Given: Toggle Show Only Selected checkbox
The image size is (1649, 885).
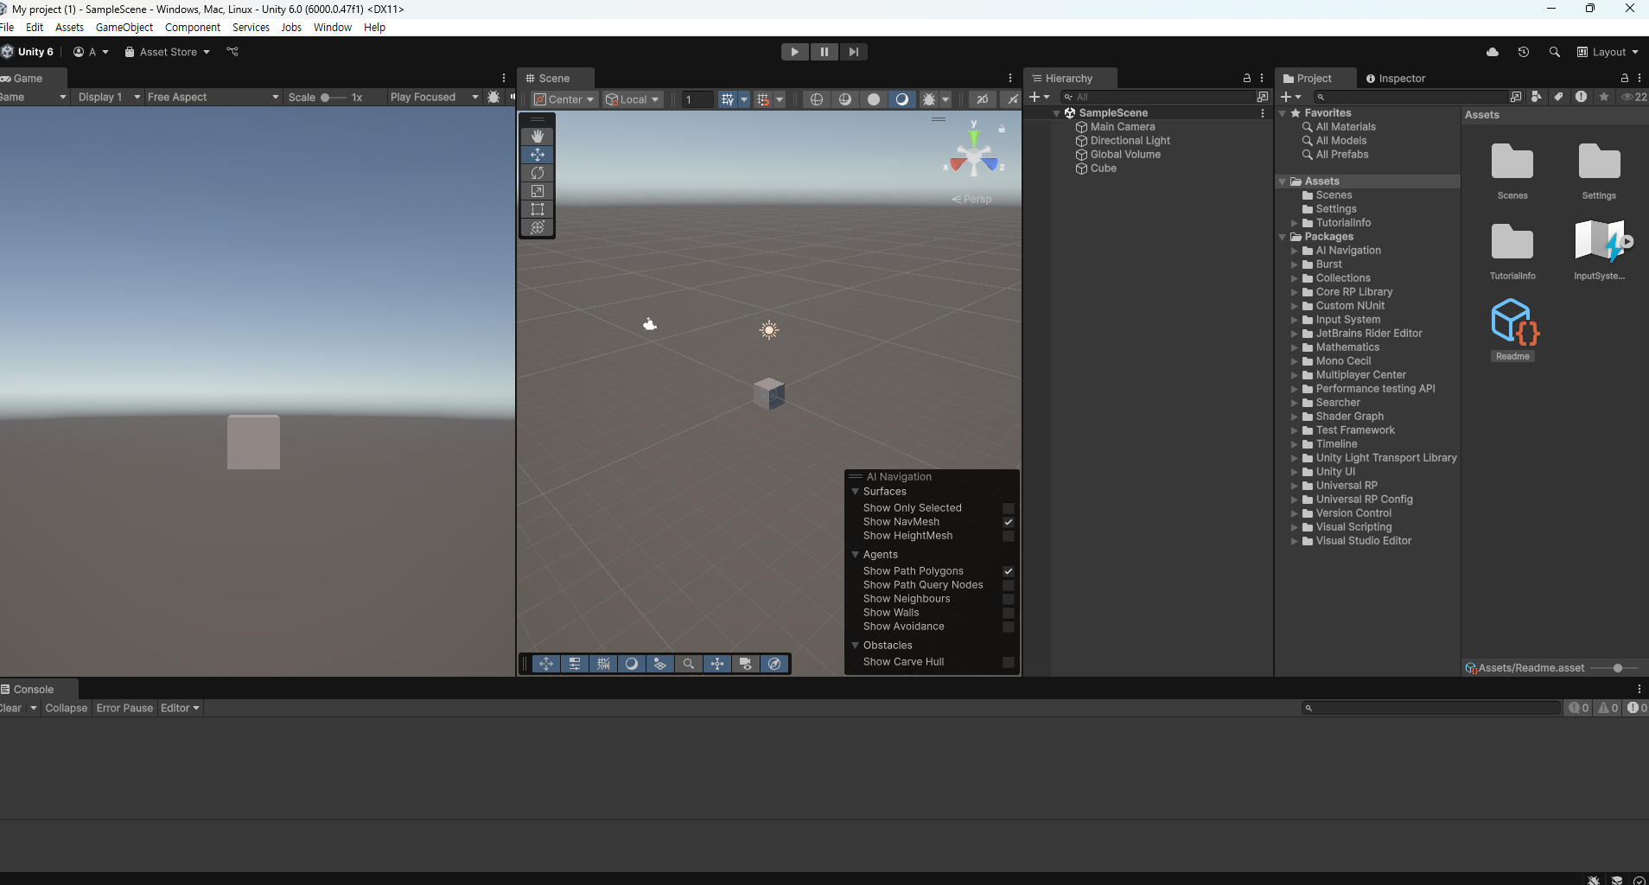Looking at the screenshot, I should click(1009, 508).
